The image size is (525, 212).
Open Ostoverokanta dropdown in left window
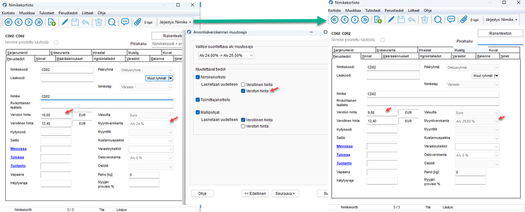click(x=151, y=157)
